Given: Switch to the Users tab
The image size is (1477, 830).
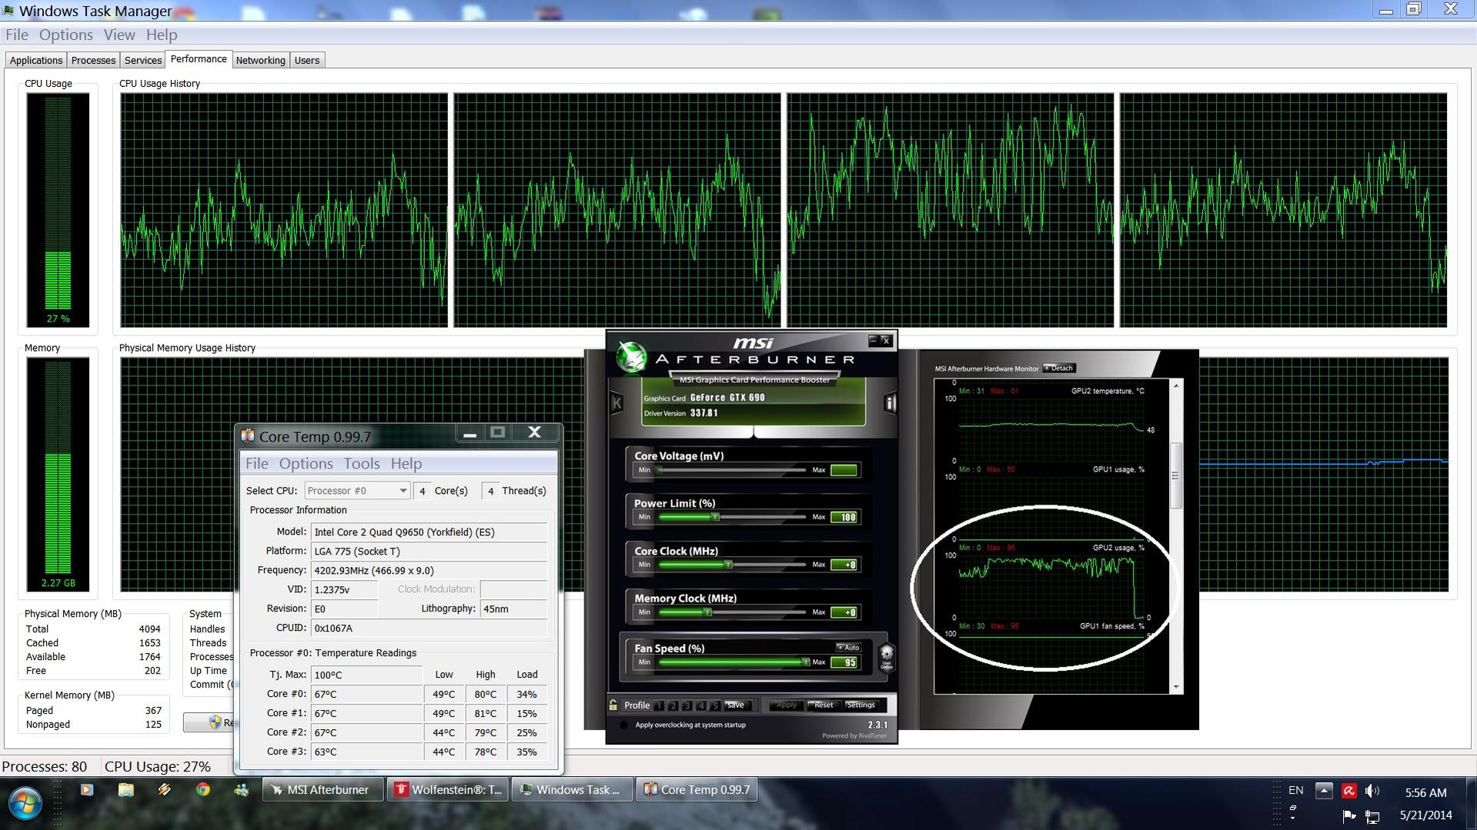Looking at the screenshot, I should point(307,60).
